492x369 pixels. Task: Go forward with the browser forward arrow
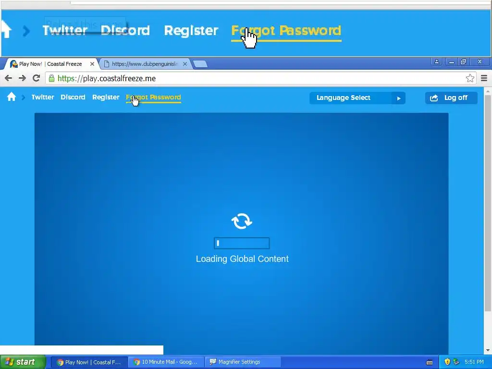22,78
